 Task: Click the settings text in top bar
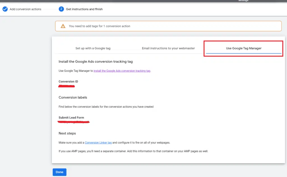click(243, 1)
